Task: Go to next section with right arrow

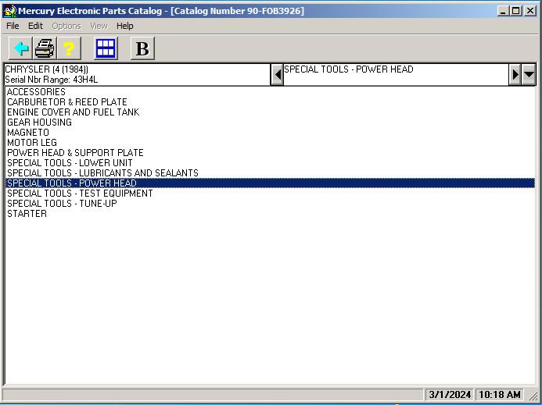Action: pyautogui.click(x=515, y=74)
